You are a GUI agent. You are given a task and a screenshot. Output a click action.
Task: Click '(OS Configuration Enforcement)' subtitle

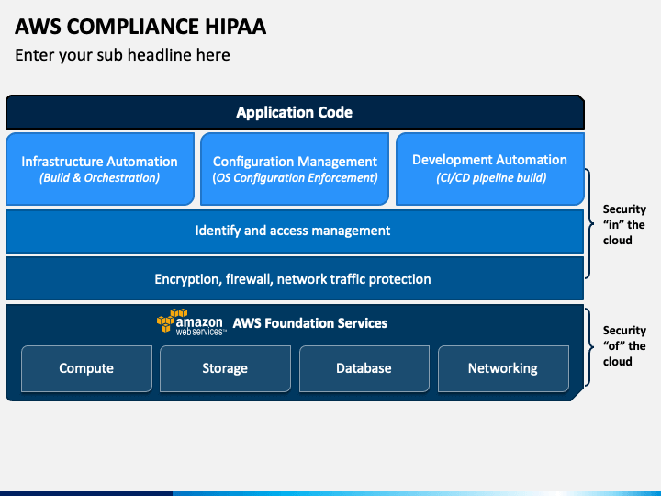295,178
